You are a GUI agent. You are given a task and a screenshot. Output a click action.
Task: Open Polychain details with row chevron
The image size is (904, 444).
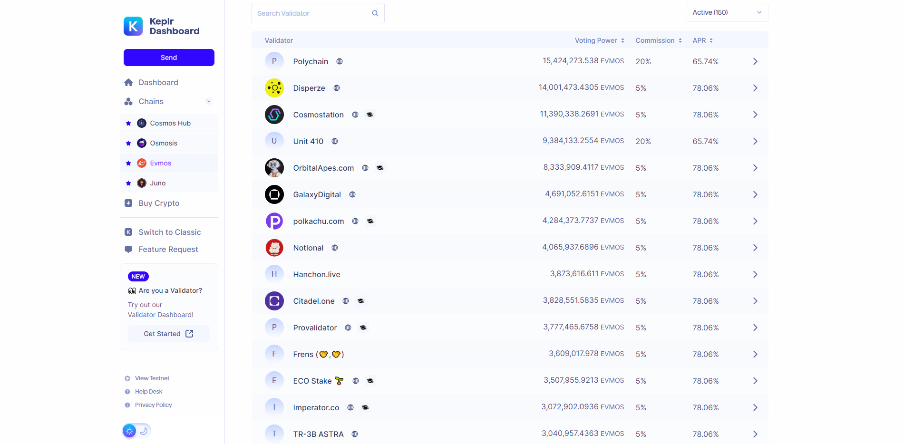pyautogui.click(x=755, y=61)
